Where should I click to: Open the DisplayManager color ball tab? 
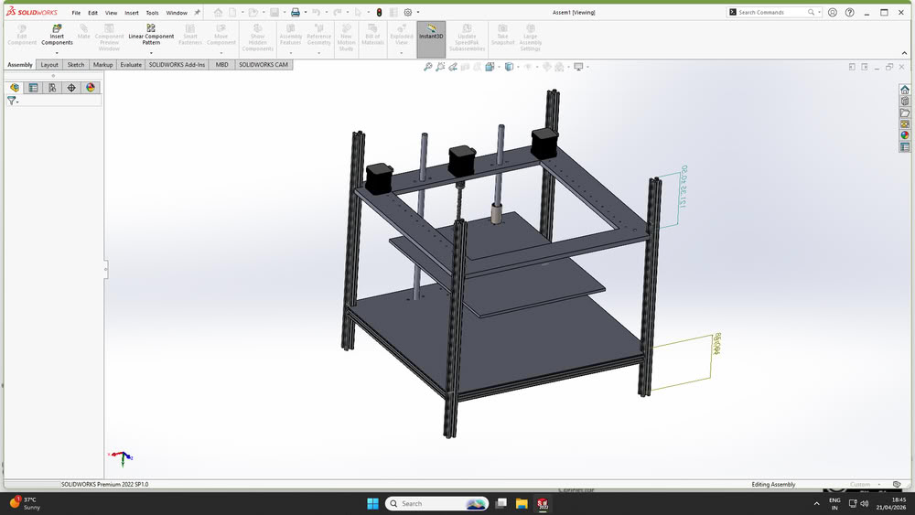[x=90, y=88]
